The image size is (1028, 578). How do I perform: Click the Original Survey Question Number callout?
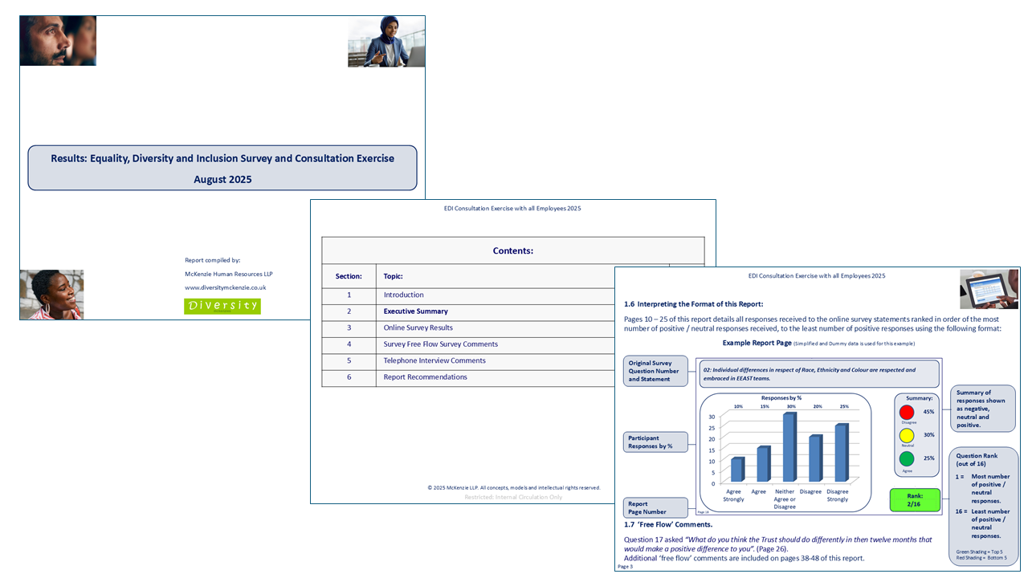[x=655, y=371]
